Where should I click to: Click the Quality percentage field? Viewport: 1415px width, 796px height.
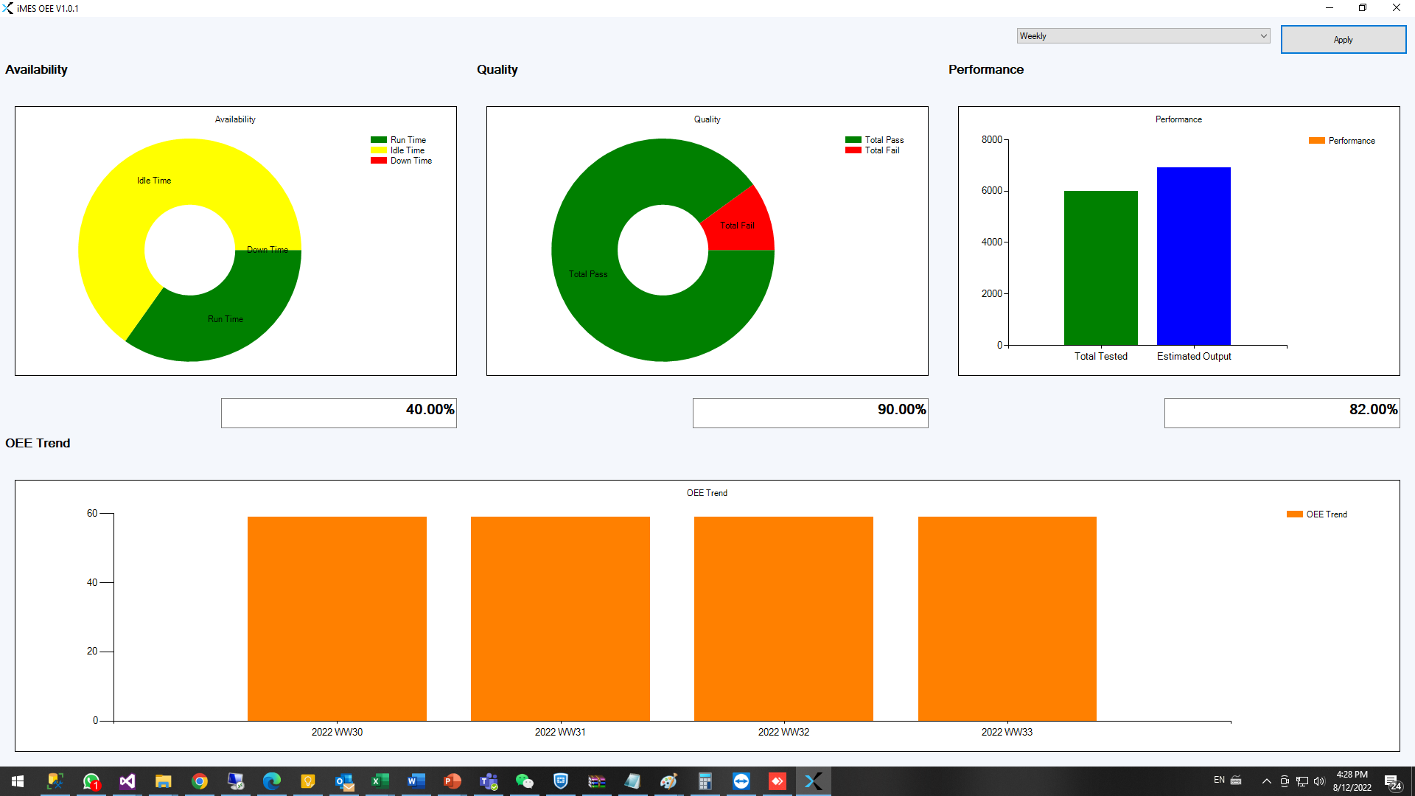(810, 413)
